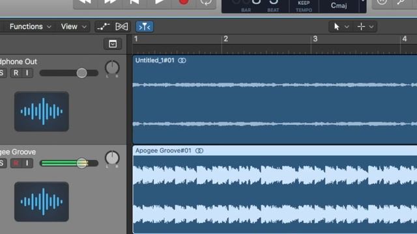Viewport: 417px width, 234px height.
Task: Select the Apogee Groove#01 audio region
Action: (275, 189)
